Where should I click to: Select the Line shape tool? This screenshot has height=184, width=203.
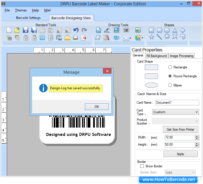159,37
